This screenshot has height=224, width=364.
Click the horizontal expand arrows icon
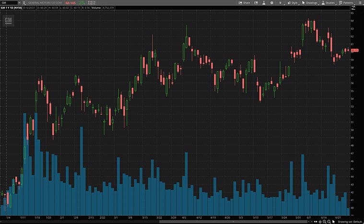click(x=316, y=222)
